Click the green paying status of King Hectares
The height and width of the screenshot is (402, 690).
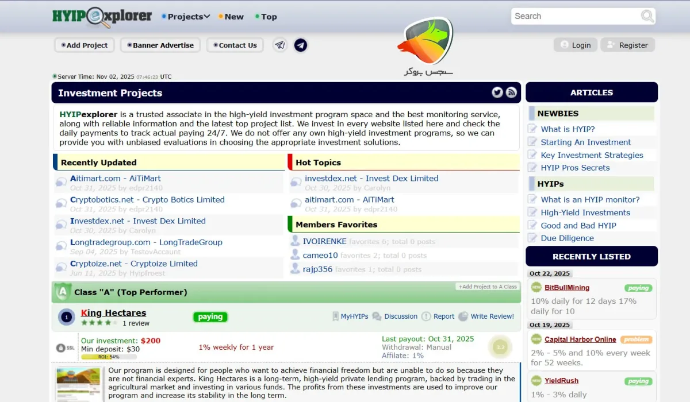click(210, 316)
